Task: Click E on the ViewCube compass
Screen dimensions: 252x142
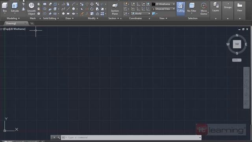Action: [x=246, y=44]
